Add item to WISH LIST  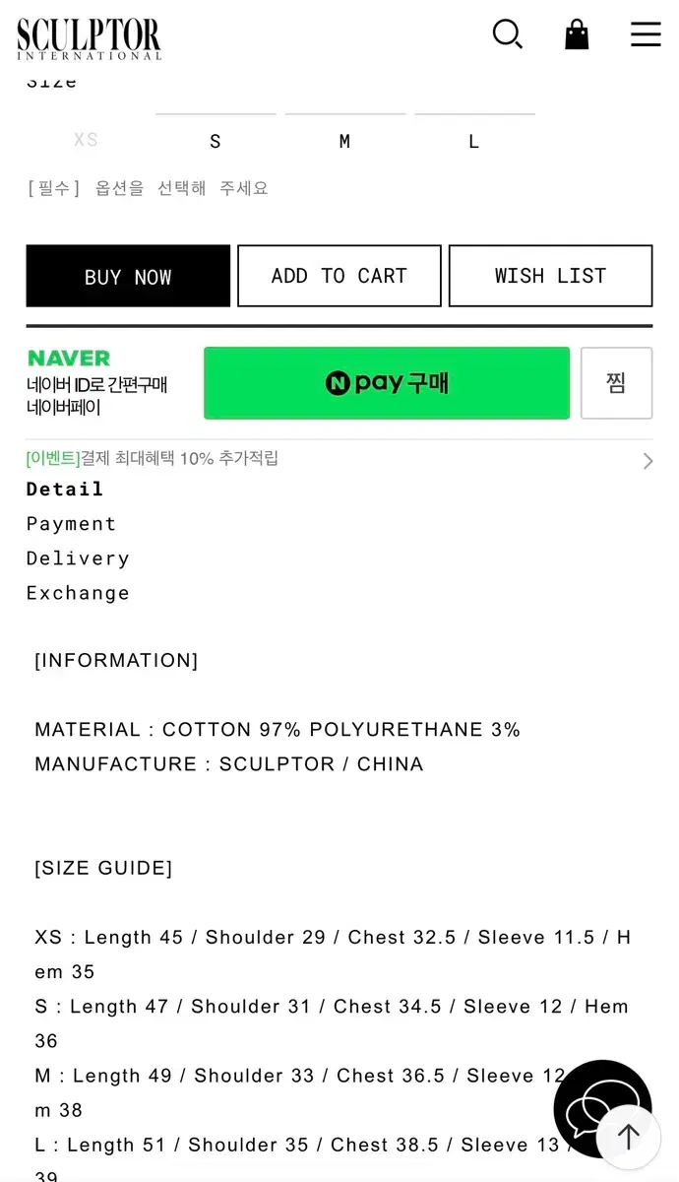point(550,276)
